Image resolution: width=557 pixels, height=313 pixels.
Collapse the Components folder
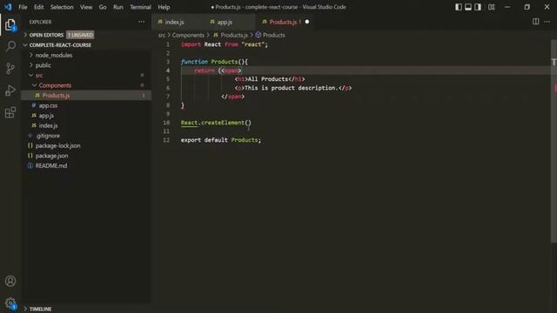[55, 85]
